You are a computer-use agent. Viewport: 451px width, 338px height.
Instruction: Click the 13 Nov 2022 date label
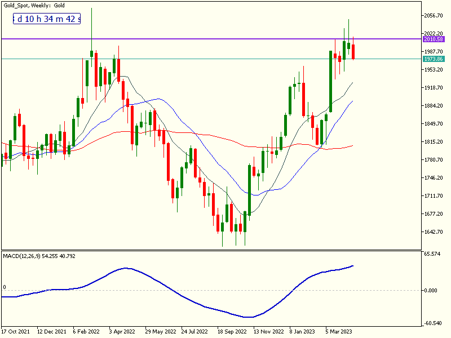[268, 332]
